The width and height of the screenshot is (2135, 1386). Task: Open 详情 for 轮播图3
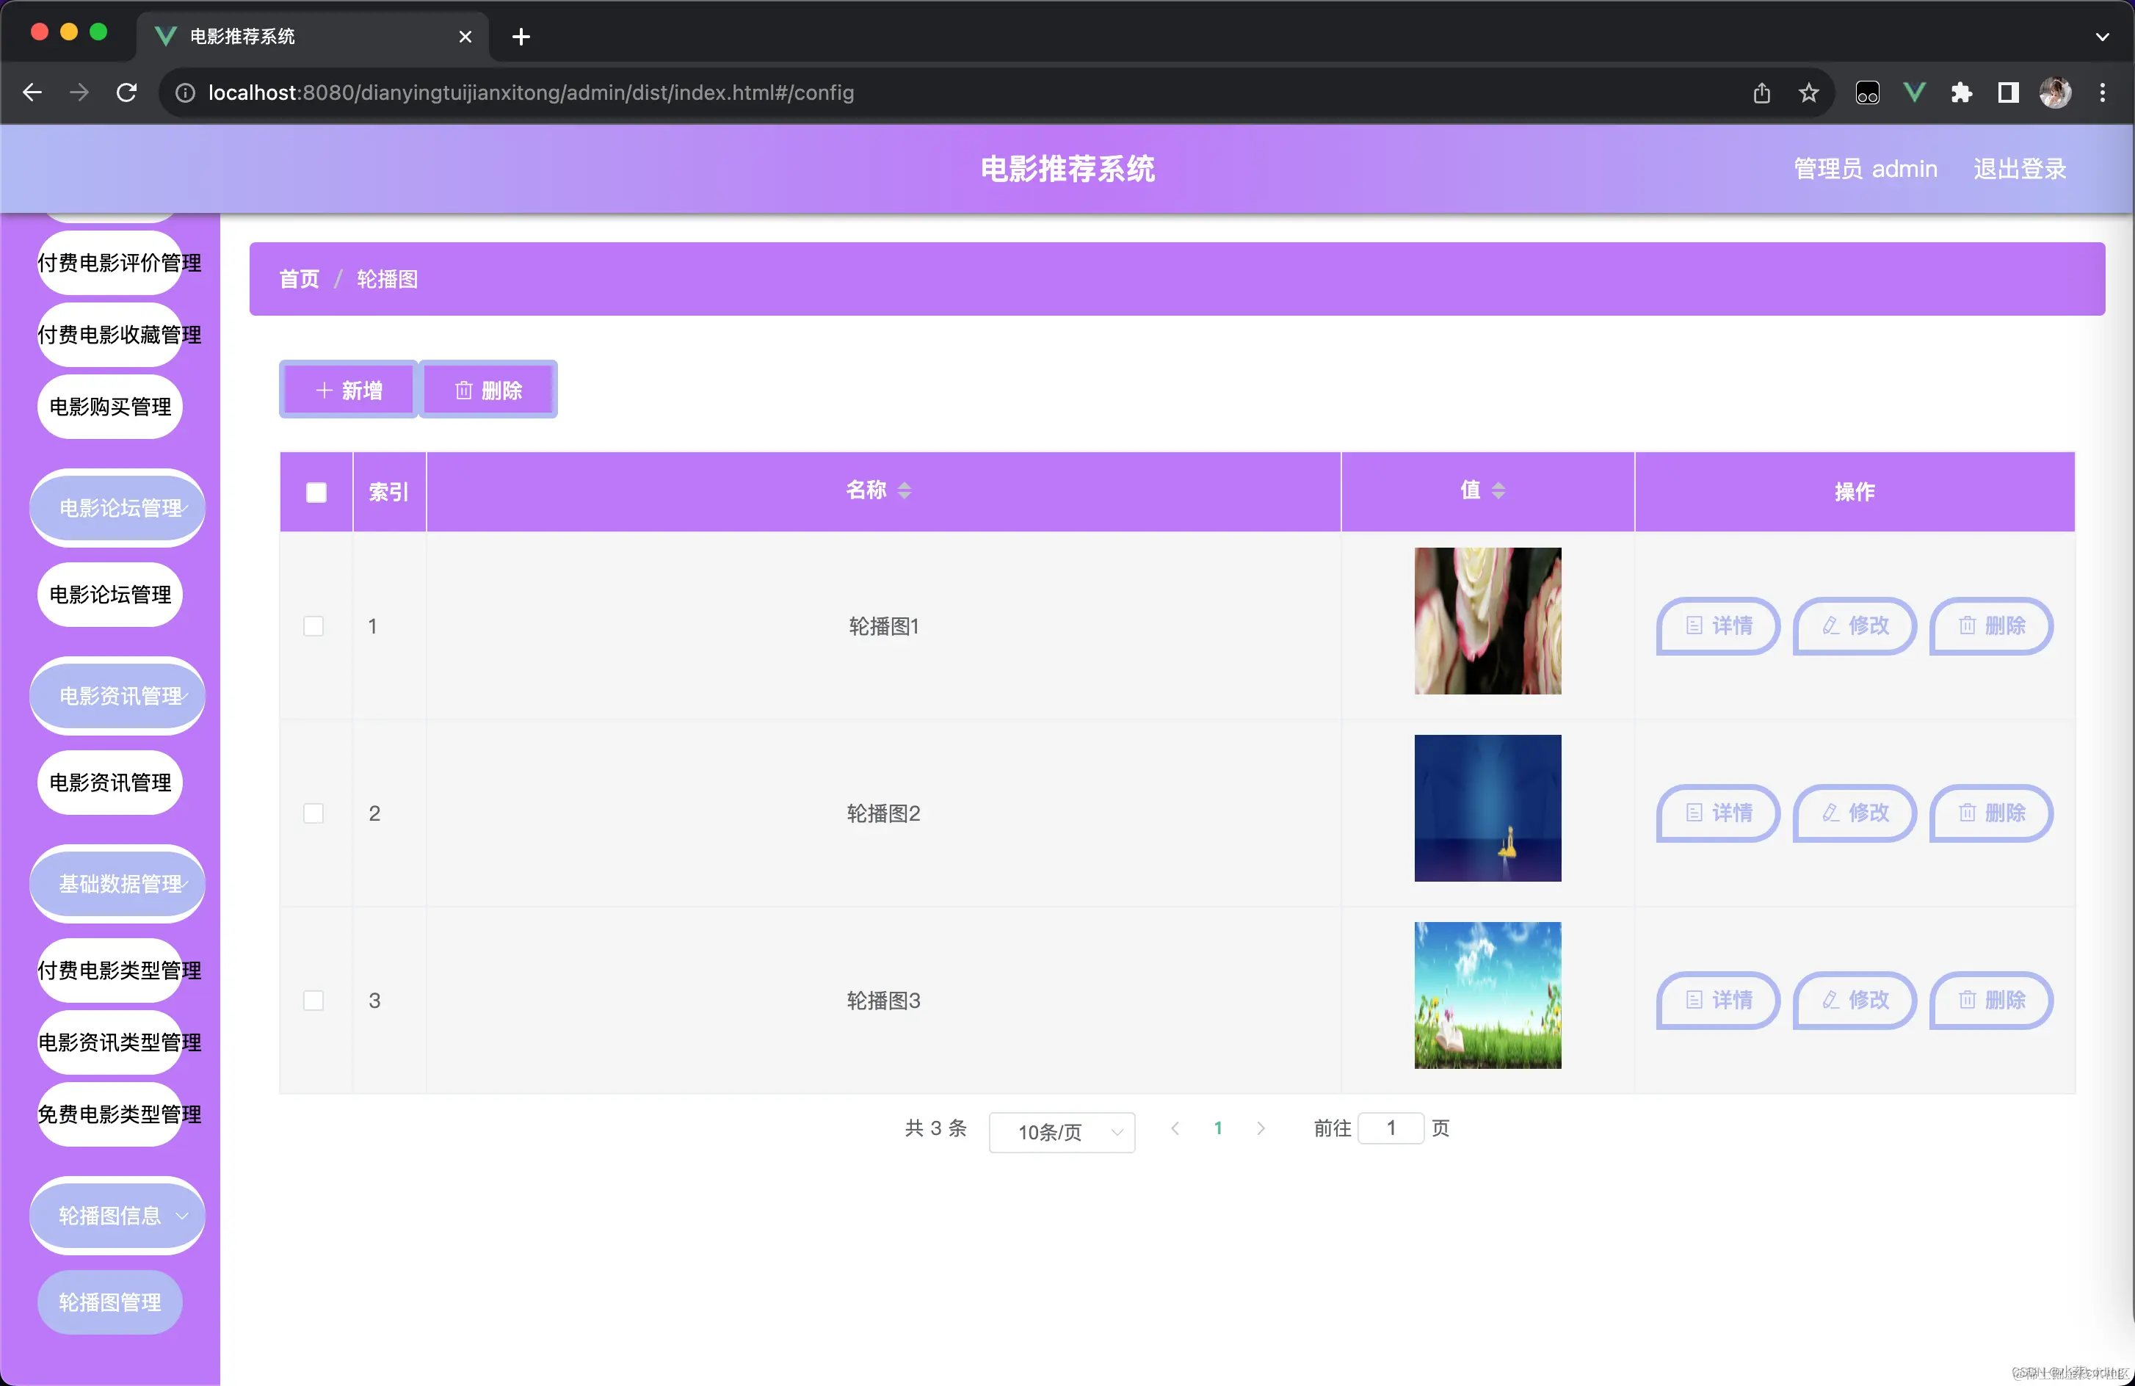1718,999
